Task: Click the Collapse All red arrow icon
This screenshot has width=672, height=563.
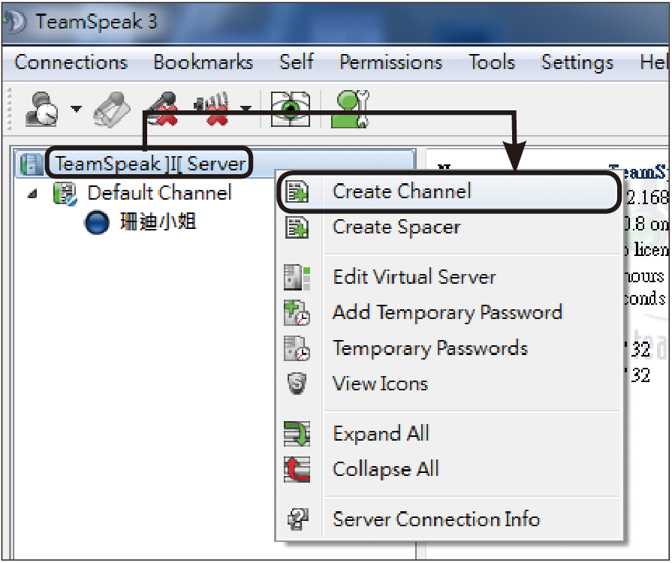Action: [x=297, y=470]
